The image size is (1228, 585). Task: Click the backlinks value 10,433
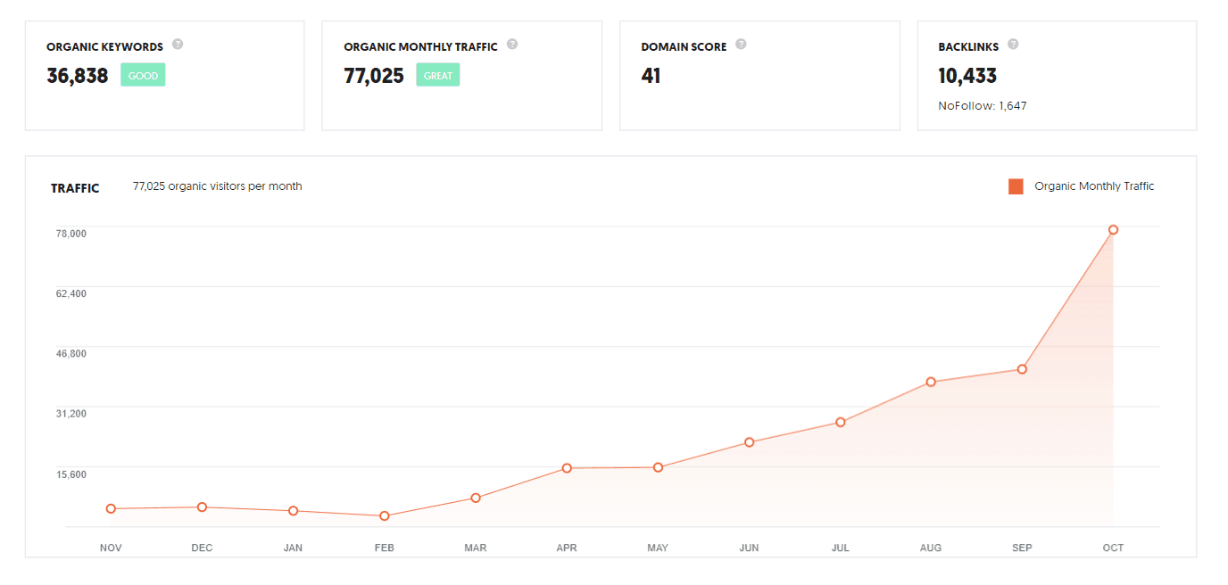[967, 76]
